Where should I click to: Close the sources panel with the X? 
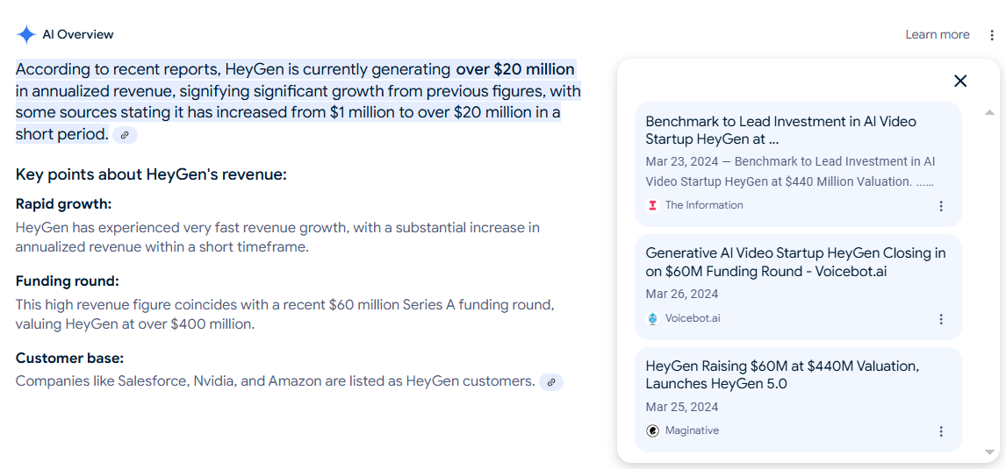point(959,81)
